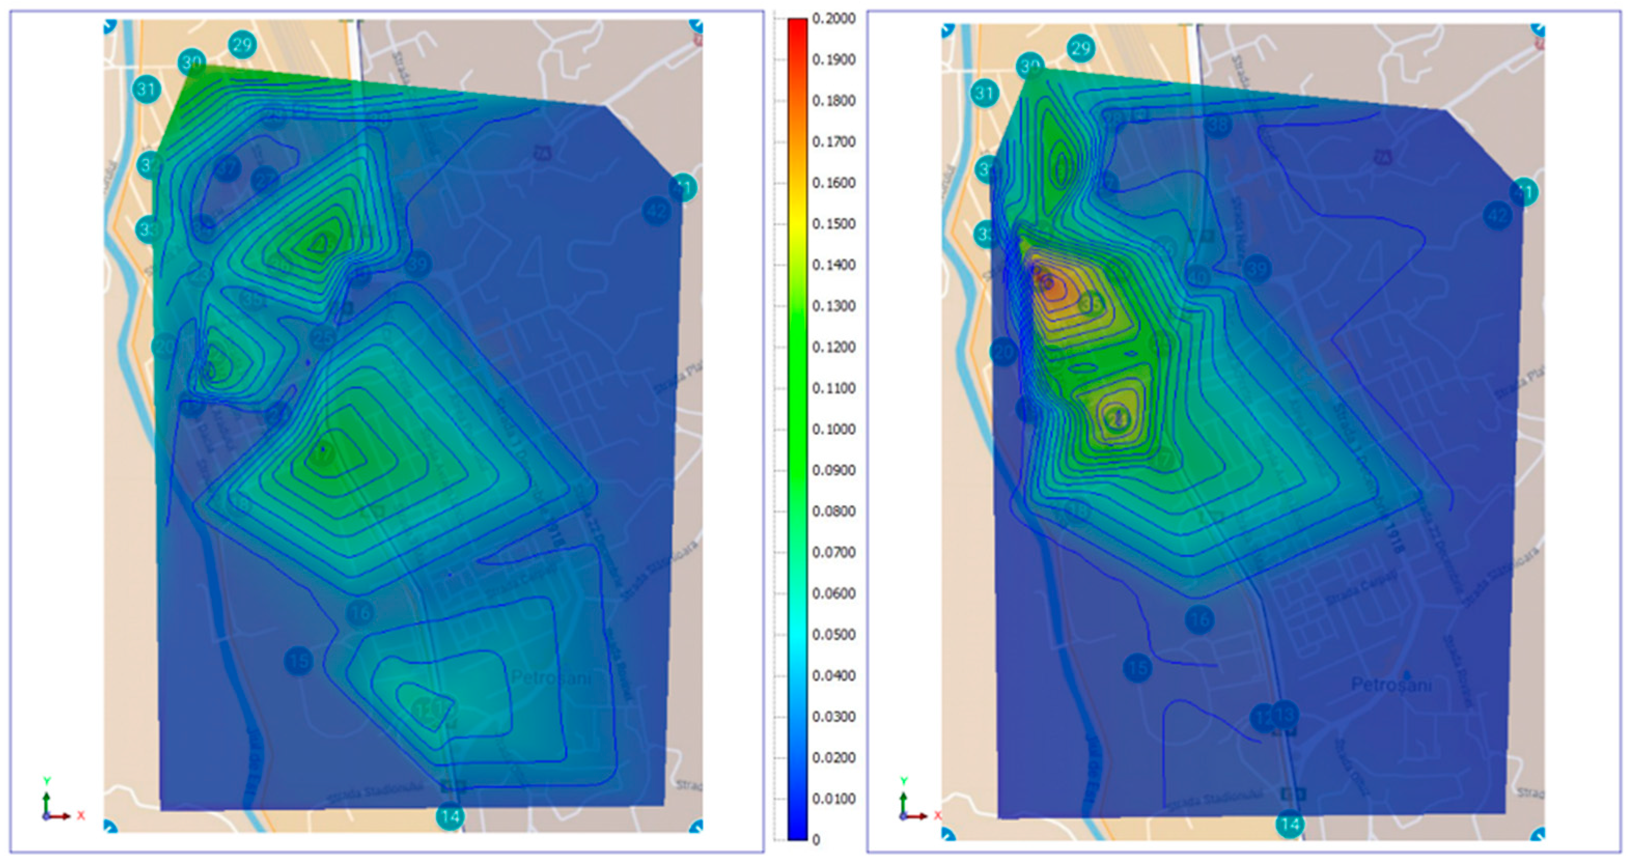The height and width of the screenshot is (865, 1633).
Task: Select marker 29 in right map
Action: click(1081, 48)
